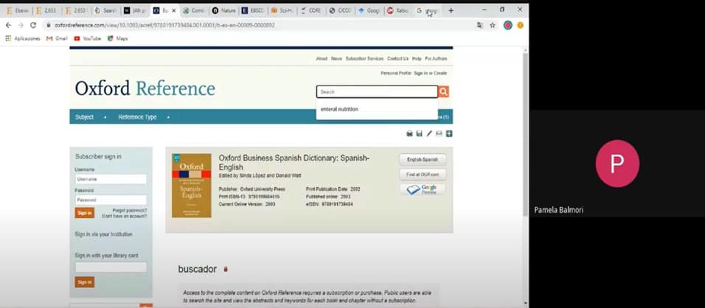Viewport: 705px width, 308px height.
Task: Open the Chrome profile avatar icon
Action: coord(507,25)
